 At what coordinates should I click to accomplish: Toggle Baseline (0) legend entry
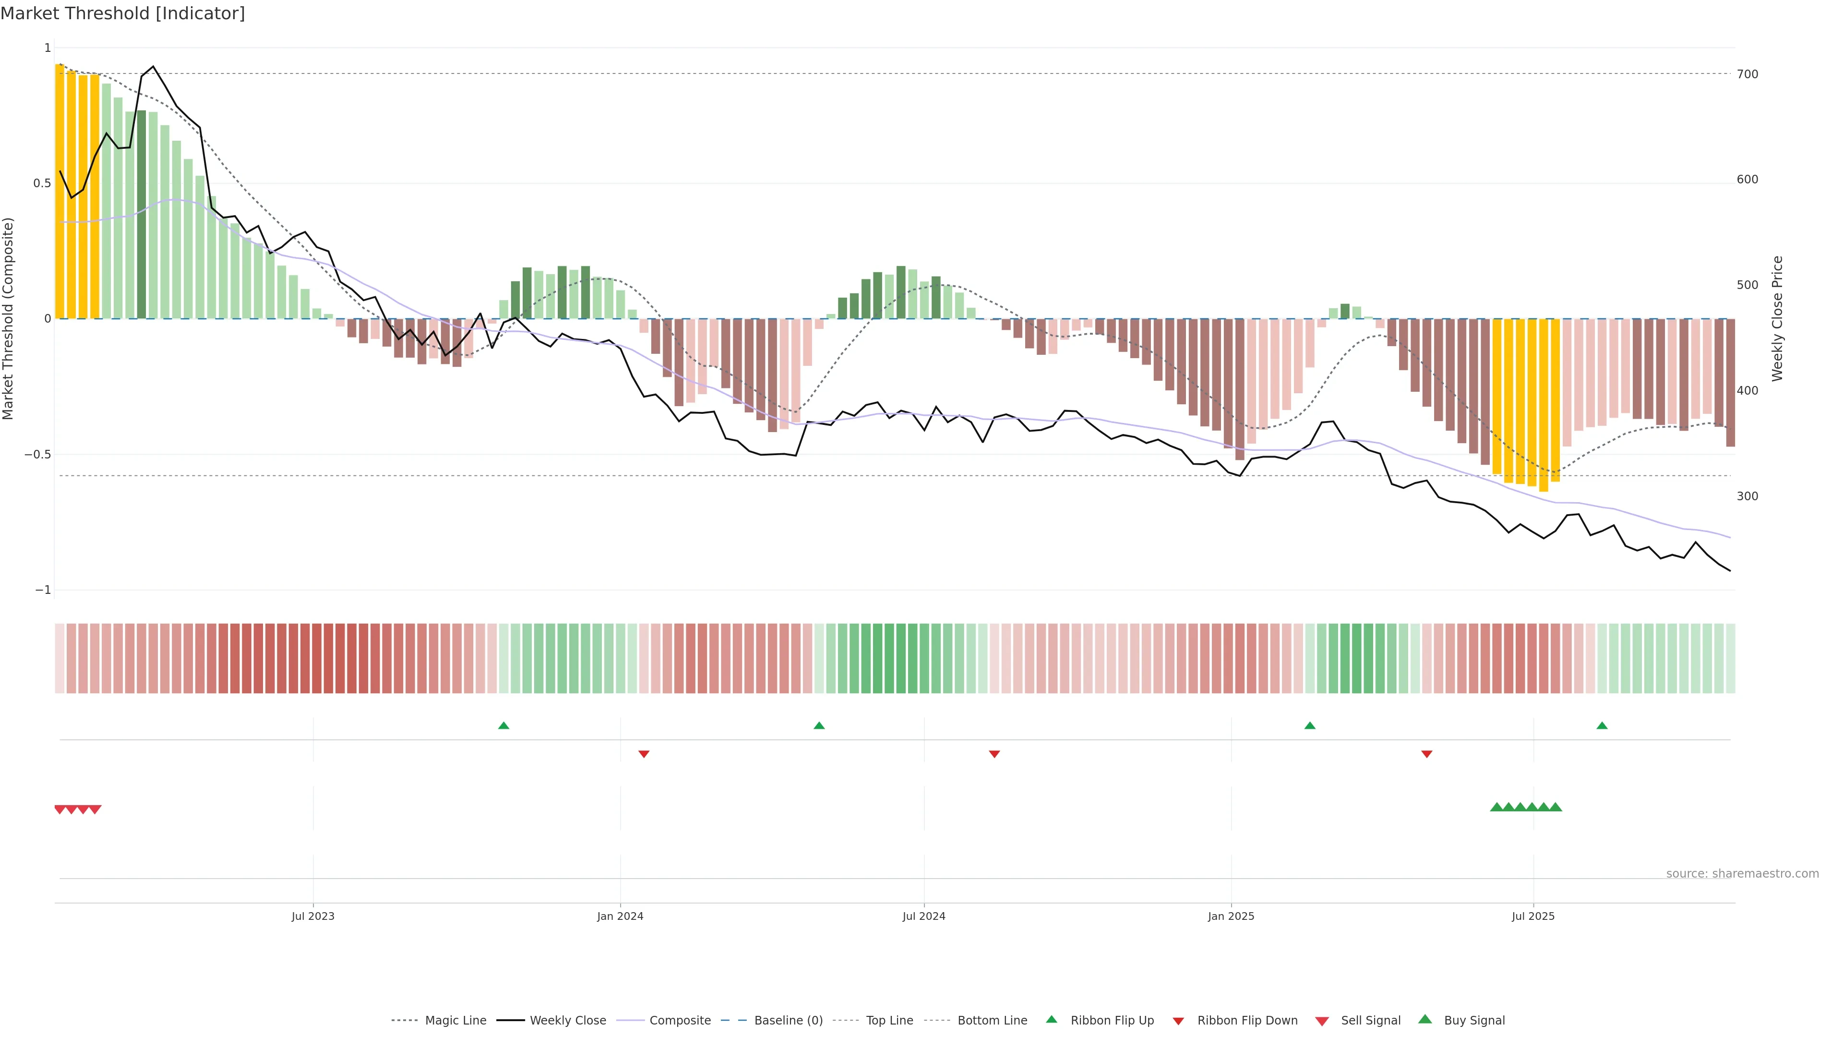click(x=788, y=1021)
